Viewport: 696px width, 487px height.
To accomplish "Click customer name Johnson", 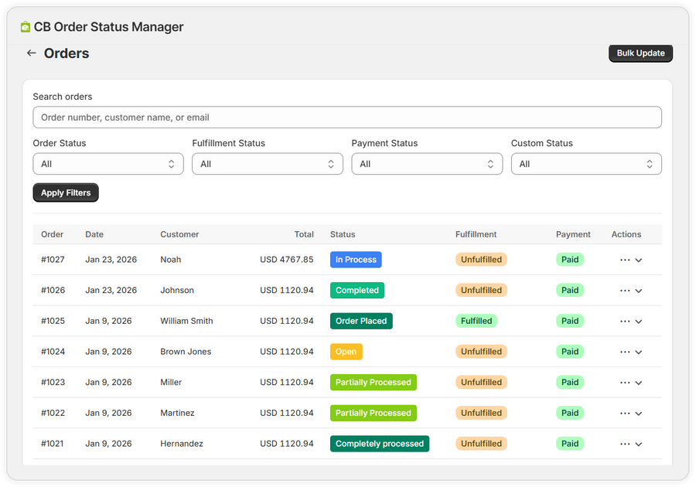I will click(x=177, y=290).
